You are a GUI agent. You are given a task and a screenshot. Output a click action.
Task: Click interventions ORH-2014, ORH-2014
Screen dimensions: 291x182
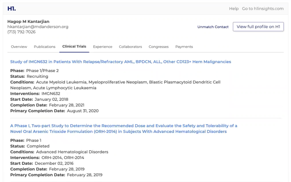pos(63,158)
